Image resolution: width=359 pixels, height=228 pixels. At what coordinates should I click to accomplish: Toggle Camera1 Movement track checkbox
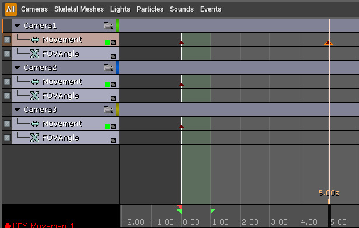[x=7, y=40]
